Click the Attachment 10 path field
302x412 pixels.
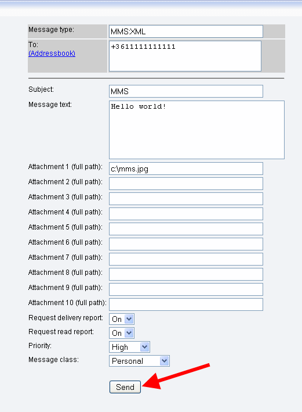(186, 304)
